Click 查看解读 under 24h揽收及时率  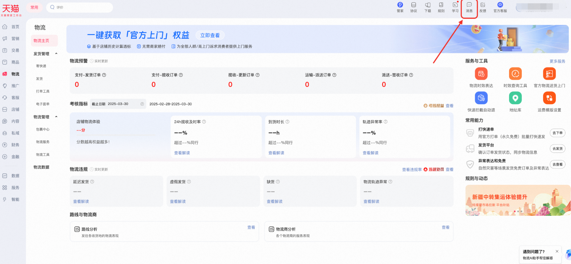(x=182, y=153)
